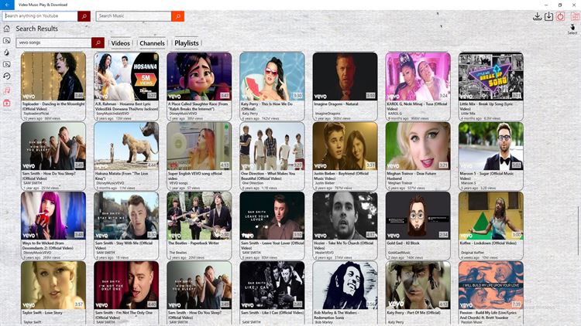Click the 'Search Results' heading
The image size is (581, 326).
click(36, 29)
